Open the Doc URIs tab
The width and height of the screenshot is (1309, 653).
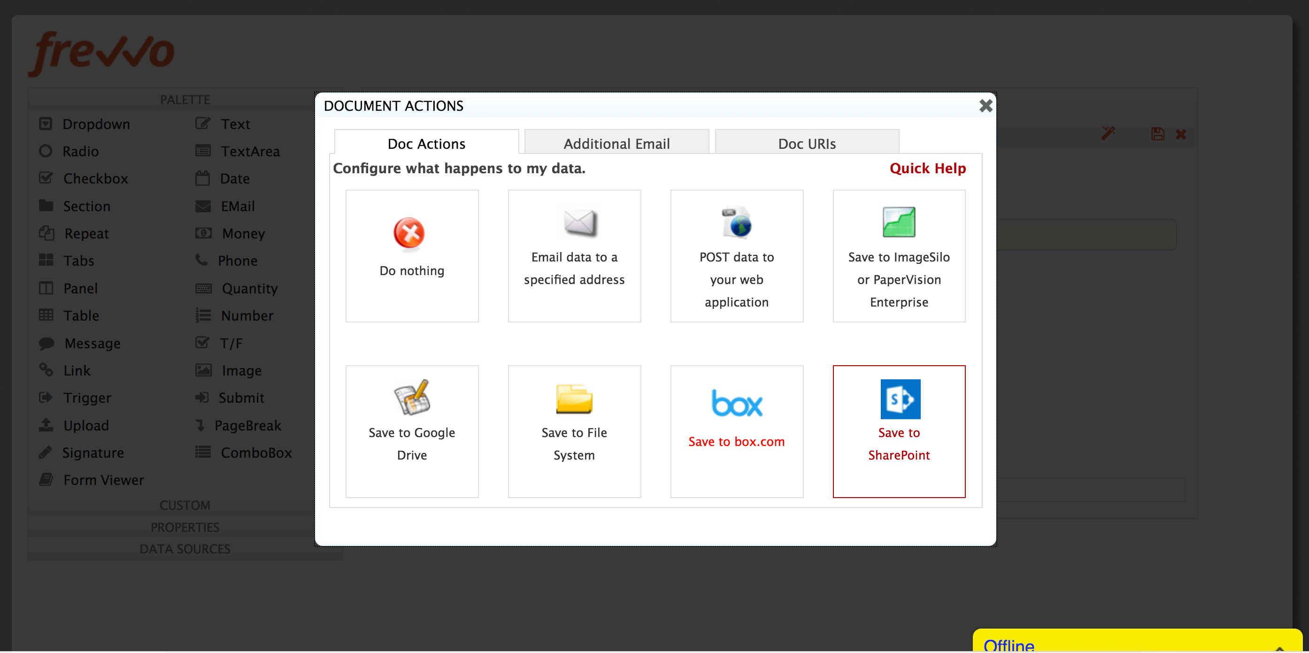point(807,144)
